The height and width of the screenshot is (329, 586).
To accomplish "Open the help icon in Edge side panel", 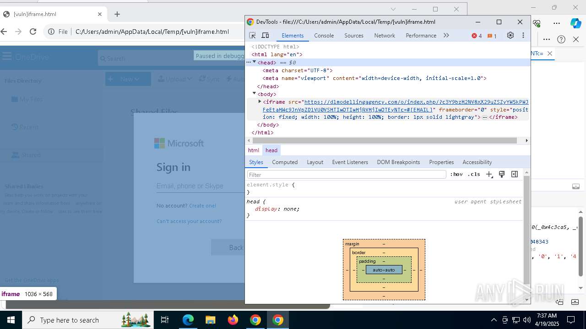I will (x=561, y=39).
